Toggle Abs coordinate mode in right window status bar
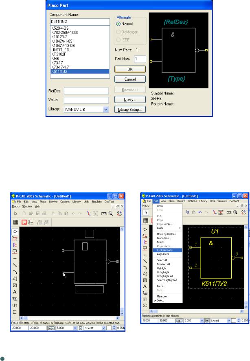 coord(179,321)
